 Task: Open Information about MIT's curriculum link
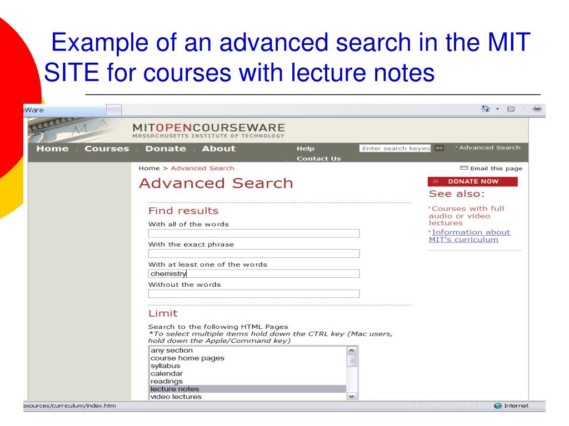[470, 236]
